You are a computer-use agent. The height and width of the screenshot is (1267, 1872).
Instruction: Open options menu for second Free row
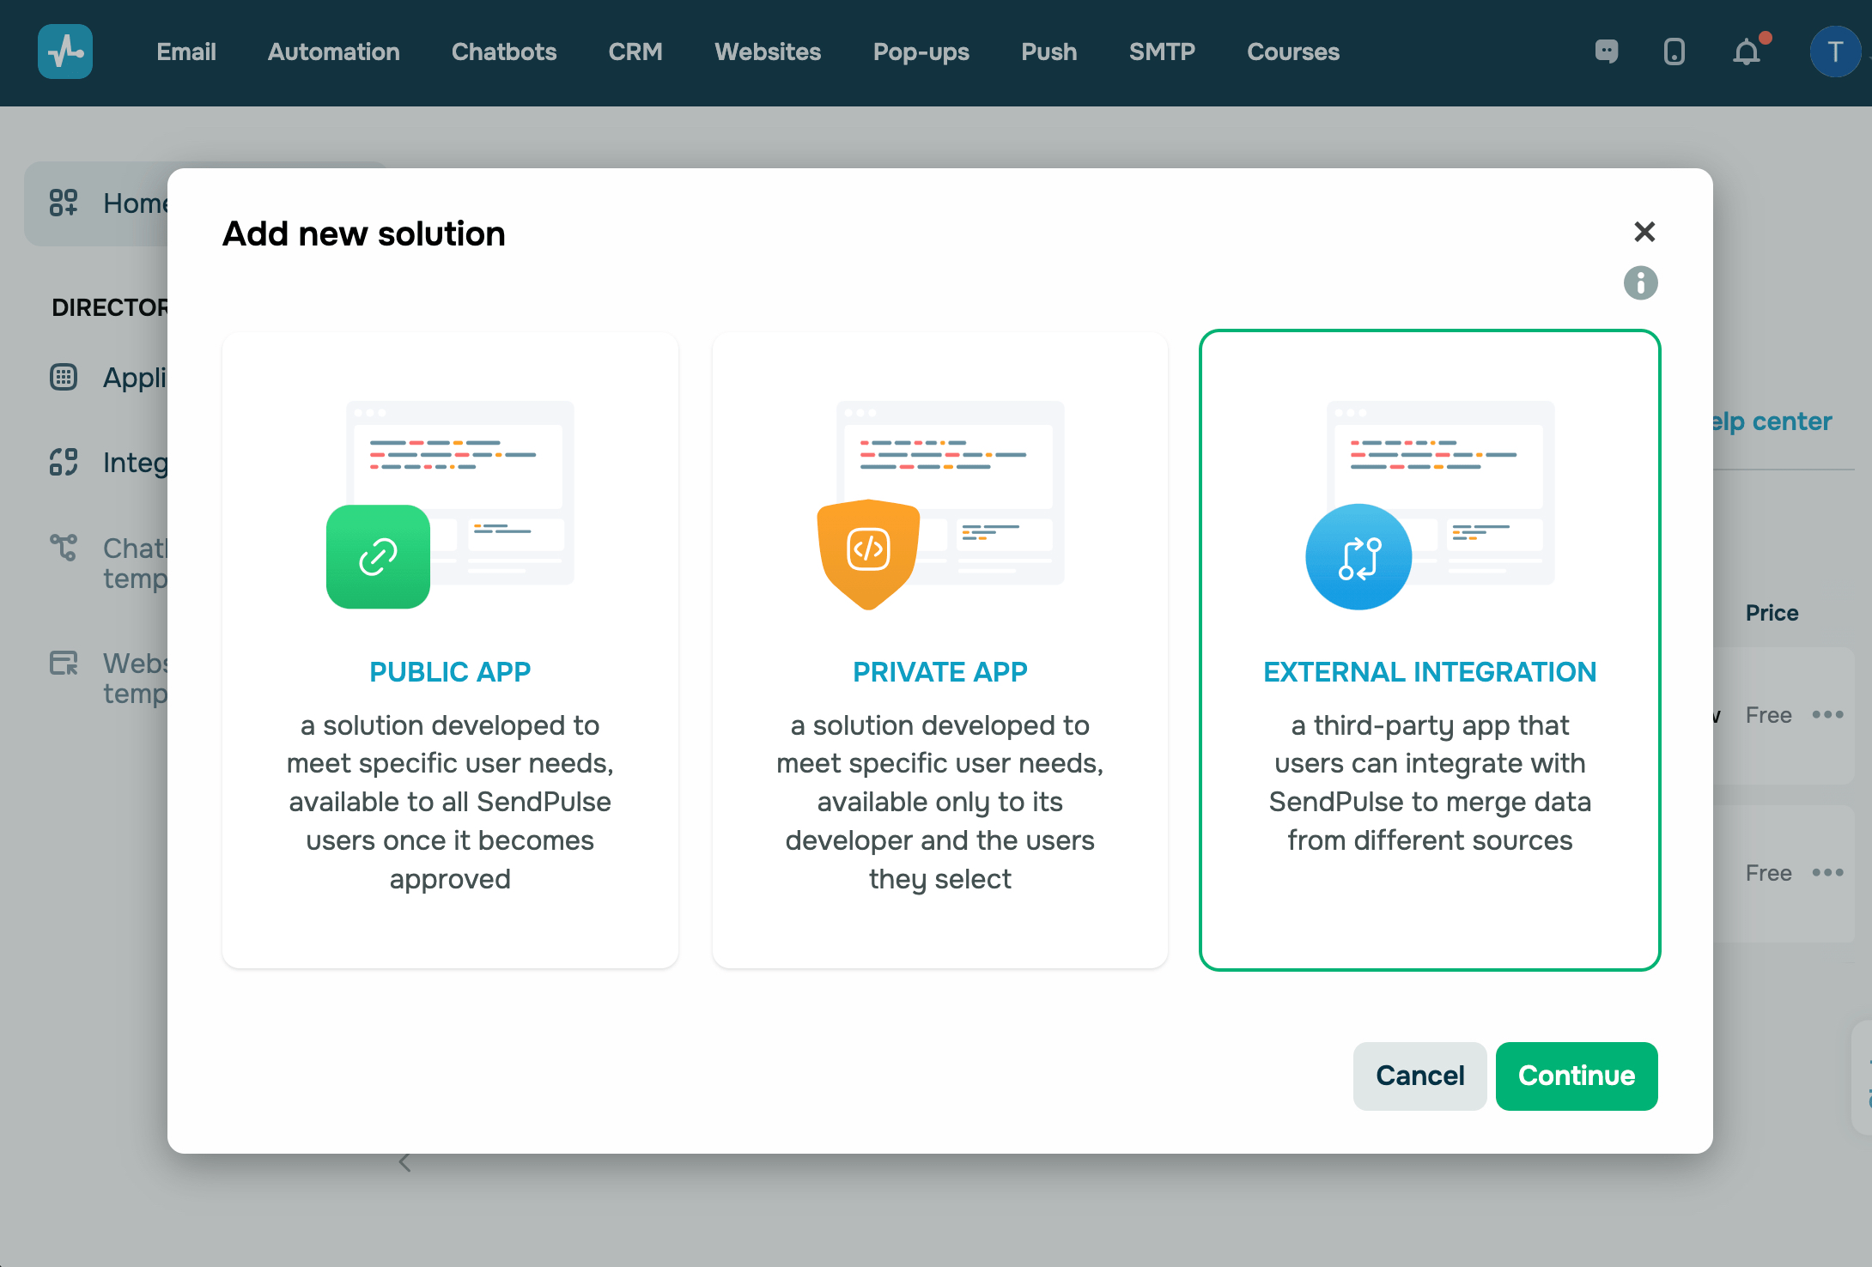pyautogui.click(x=1827, y=872)
